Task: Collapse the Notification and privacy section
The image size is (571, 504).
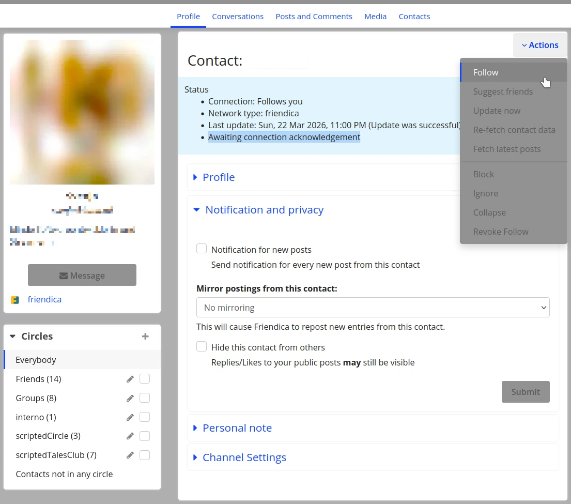Action: coord(264,210)
